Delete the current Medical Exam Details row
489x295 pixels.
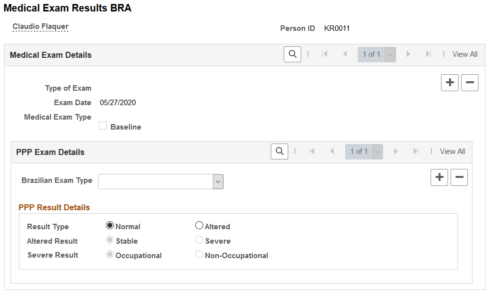pos(469,82)
